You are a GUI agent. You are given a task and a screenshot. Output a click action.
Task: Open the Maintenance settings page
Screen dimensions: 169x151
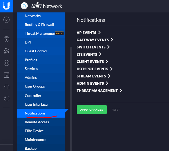(x=41, y=140)
